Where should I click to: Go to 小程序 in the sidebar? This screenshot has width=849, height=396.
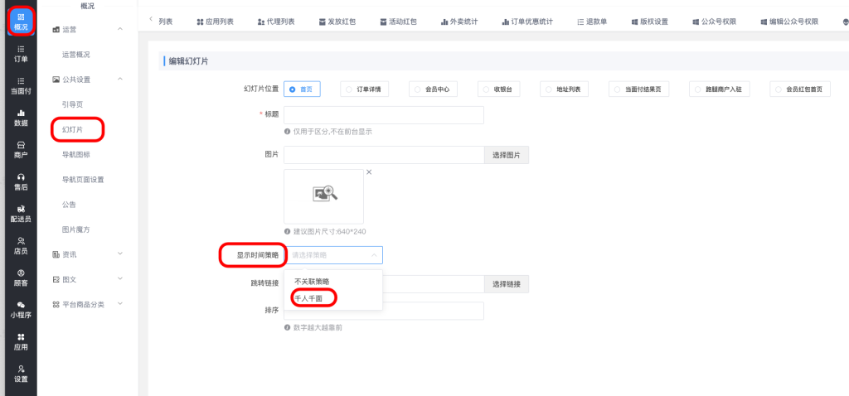(x=21, y=310)
